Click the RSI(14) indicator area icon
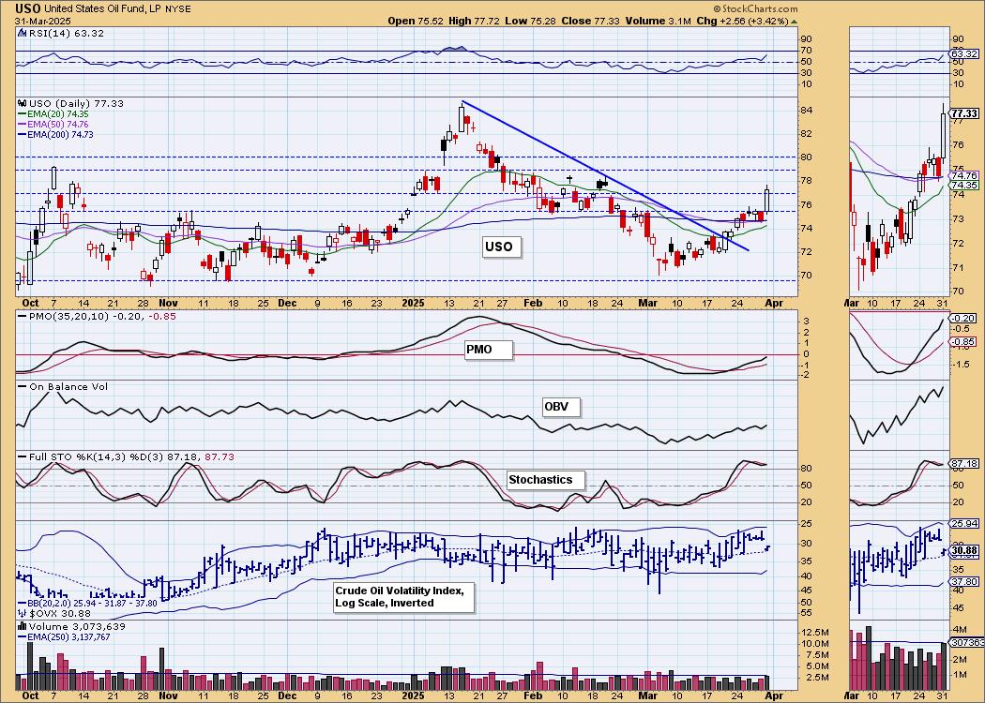The width and height of the screenshot is (985, 703). (x=22, y=33)
